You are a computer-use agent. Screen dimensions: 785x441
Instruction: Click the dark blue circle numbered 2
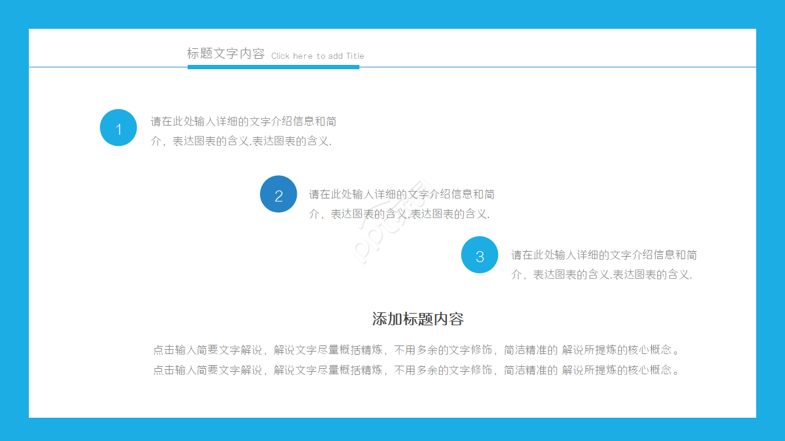coord(278,194)
